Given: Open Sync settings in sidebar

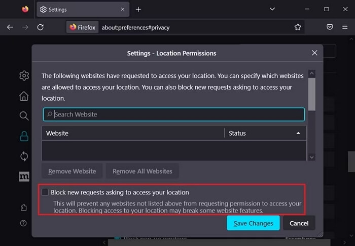Looking at the screenshot, I should pyautogui.click(x=24, y=156).
